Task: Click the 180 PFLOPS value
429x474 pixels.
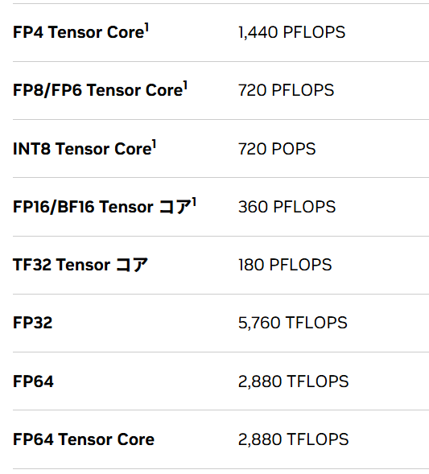Action: (x=285, y=265)
